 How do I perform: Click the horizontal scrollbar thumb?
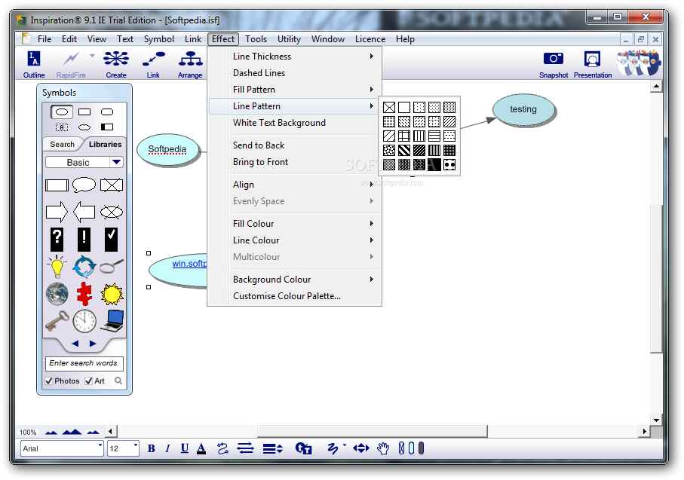pos(372,431)
